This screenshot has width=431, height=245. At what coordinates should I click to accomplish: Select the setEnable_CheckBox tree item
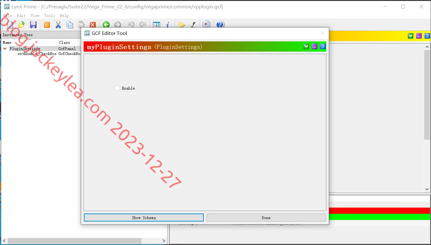coord(37,53)
